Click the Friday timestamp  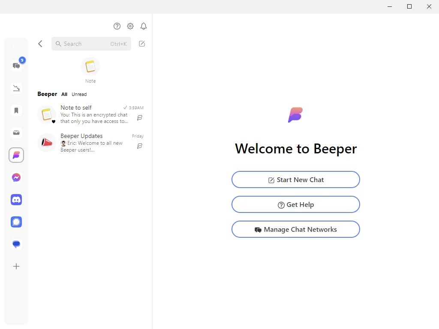coord(138,136)
